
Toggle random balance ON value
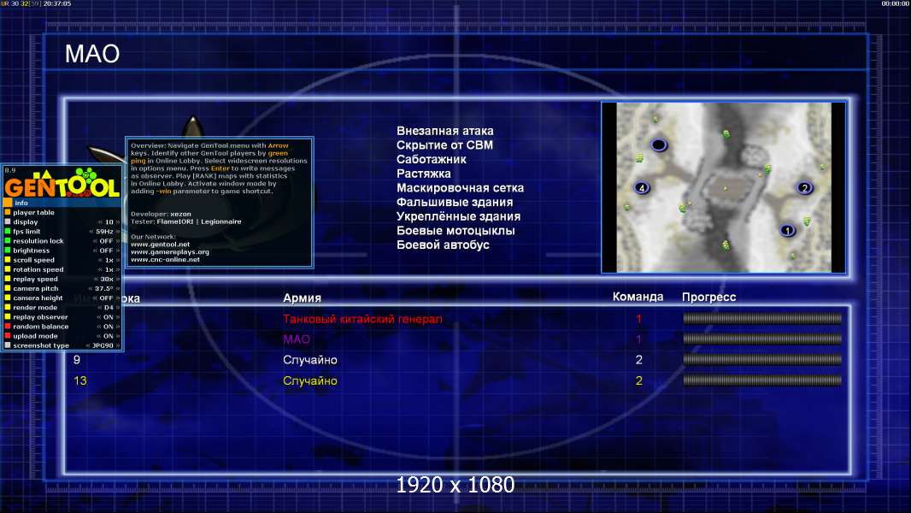108,327
